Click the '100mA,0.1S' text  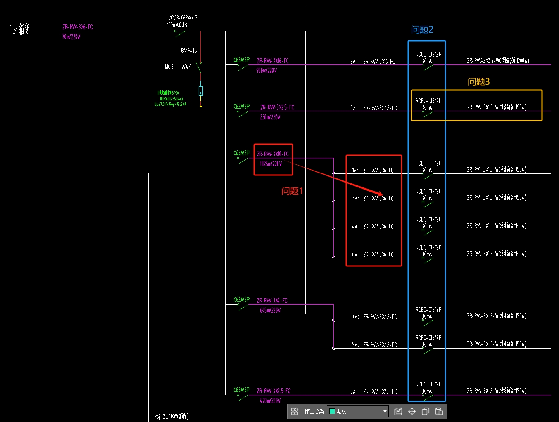177,25
